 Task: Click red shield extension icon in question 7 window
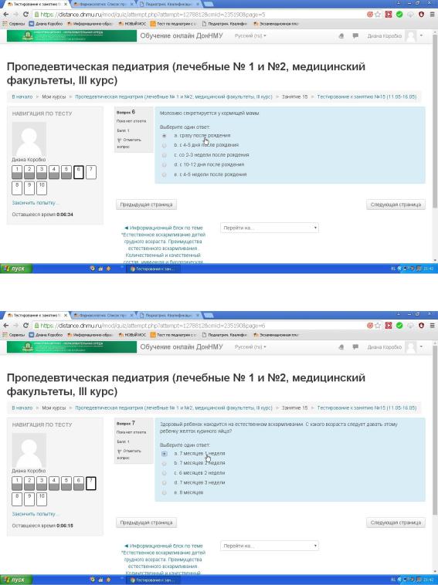click(x=421, y=326)
